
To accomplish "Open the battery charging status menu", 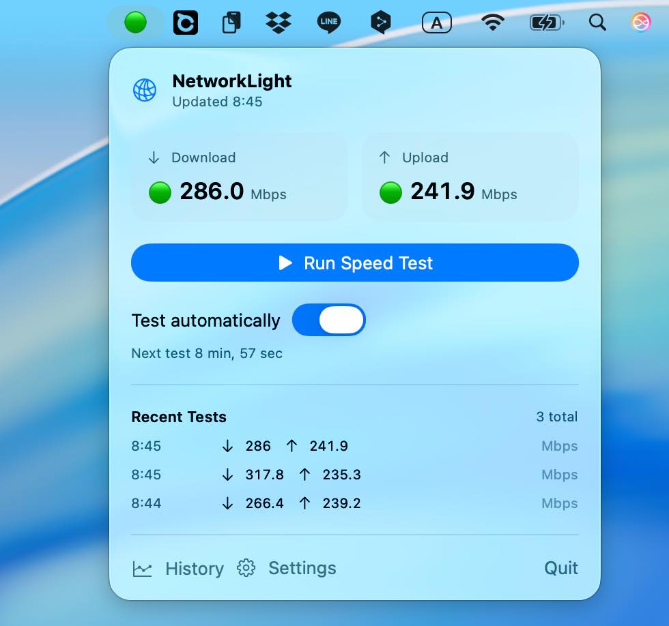I will pos(547,22).
